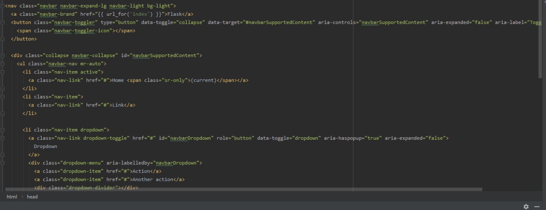Click the Home link text

[118, 80]
